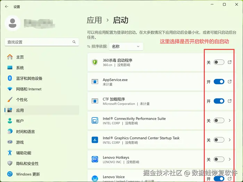243x182 pixels.
Task: Turn off AppService.exe startup toggle
Action: coord(219,81)
